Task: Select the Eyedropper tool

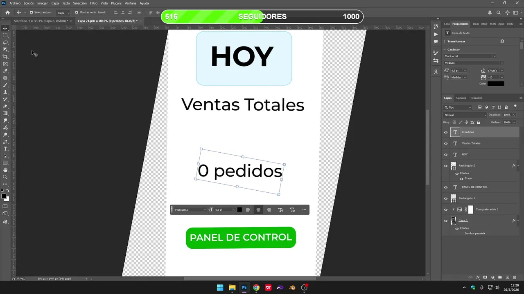Action: [5, 71]
